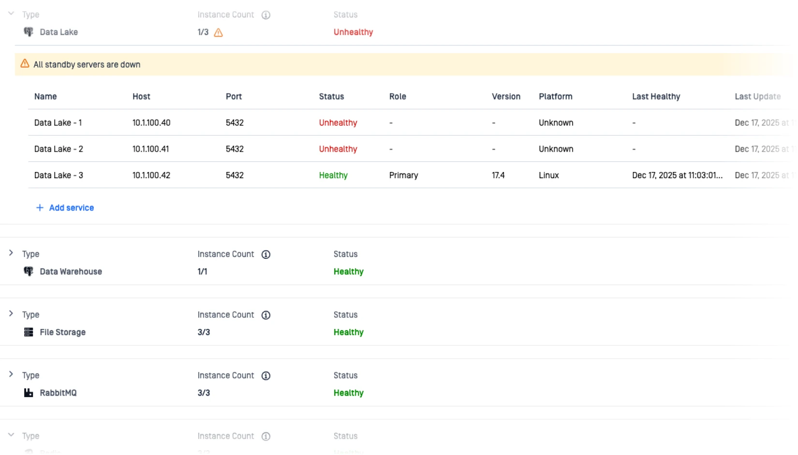Click the Status column header
The image size is (798, 455).
pyautogui.click(x=331, y=97)
